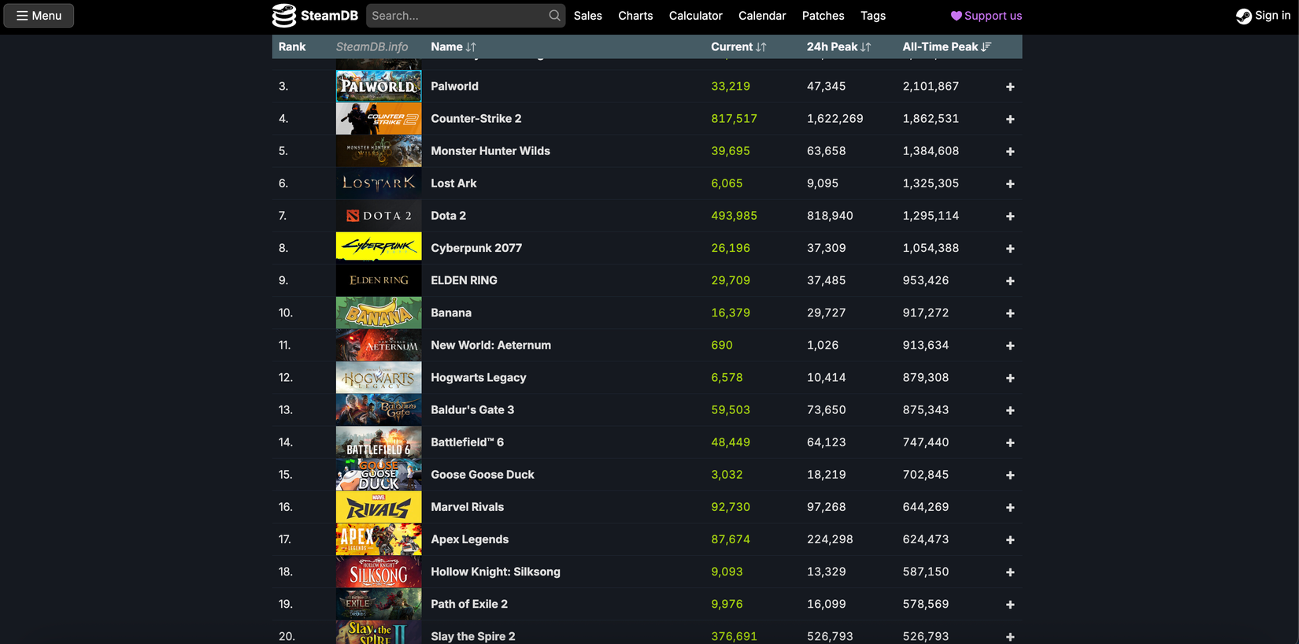Open the Baldur's Gate 3 name link
This screenshot has height=644, width=1299.
pyautogui.click(x=472, y=409)
